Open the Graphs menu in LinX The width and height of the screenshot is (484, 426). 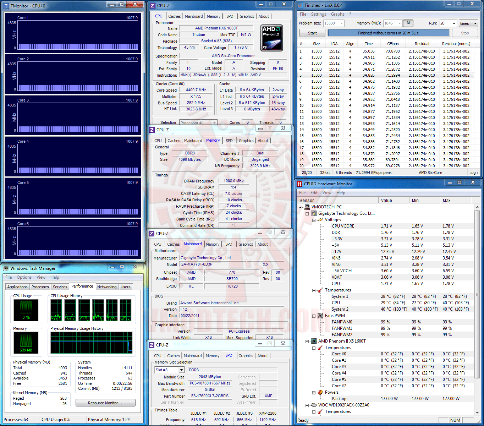click(337, 14)
